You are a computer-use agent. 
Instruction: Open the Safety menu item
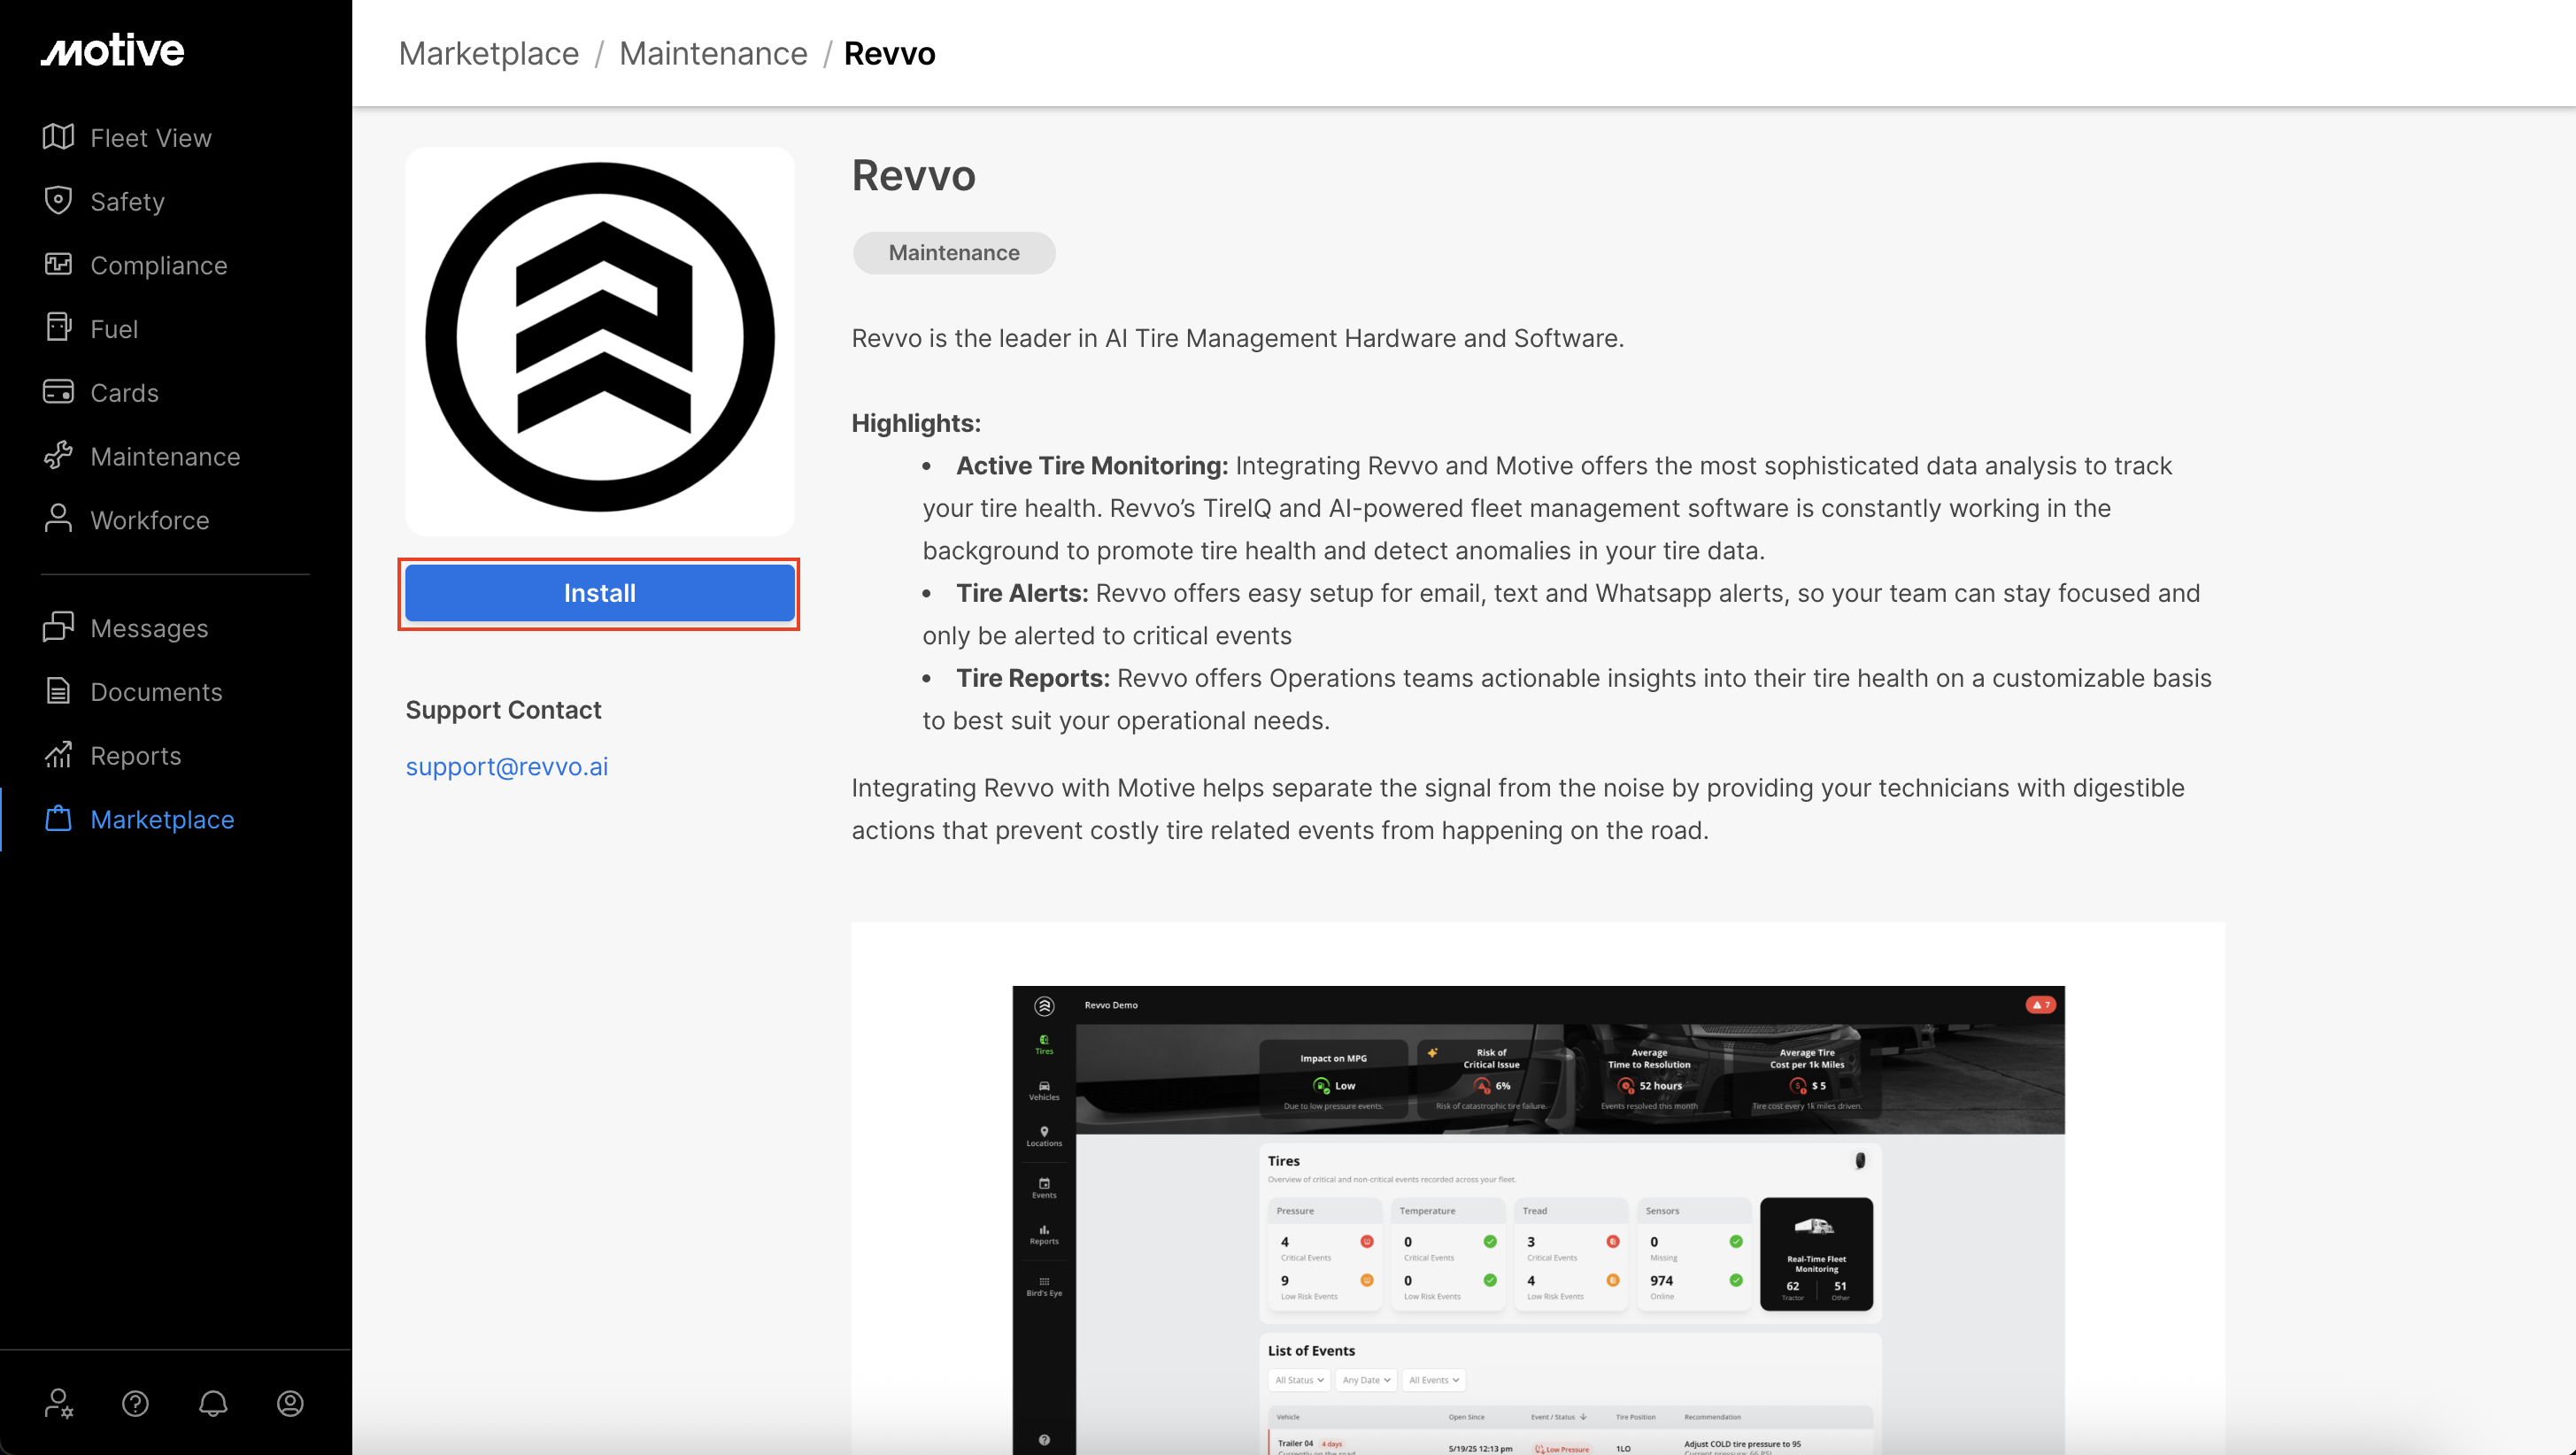[127, 201]
